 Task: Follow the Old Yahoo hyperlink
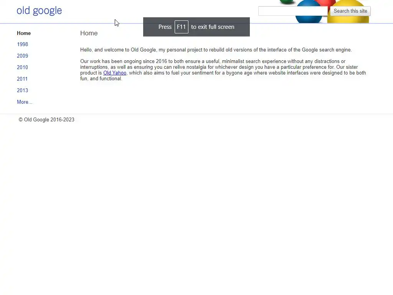tap(115, 73)
